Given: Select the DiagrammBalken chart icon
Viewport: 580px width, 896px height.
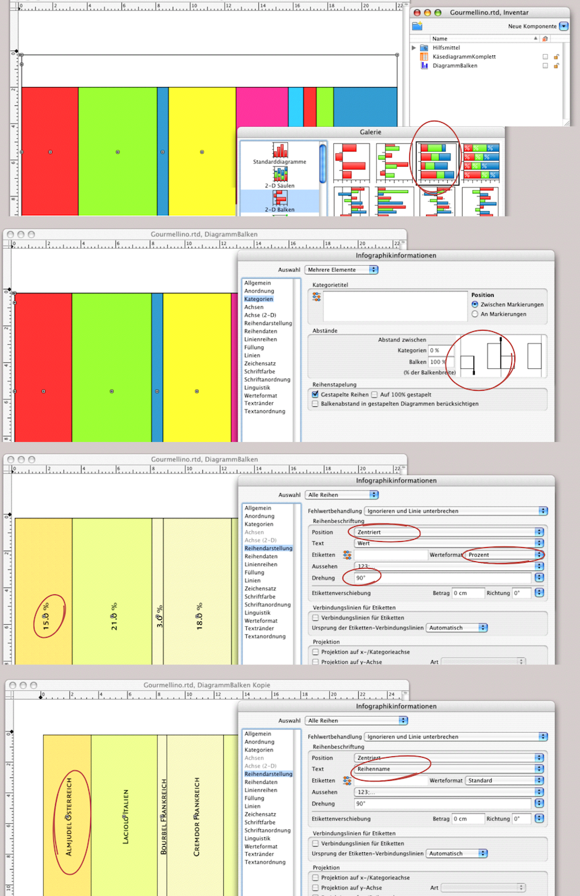Looking at the screenshot, I should click(424, 65).
